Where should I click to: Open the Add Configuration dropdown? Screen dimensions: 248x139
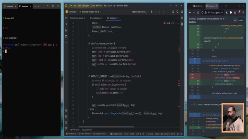click(x=140, y=12)
